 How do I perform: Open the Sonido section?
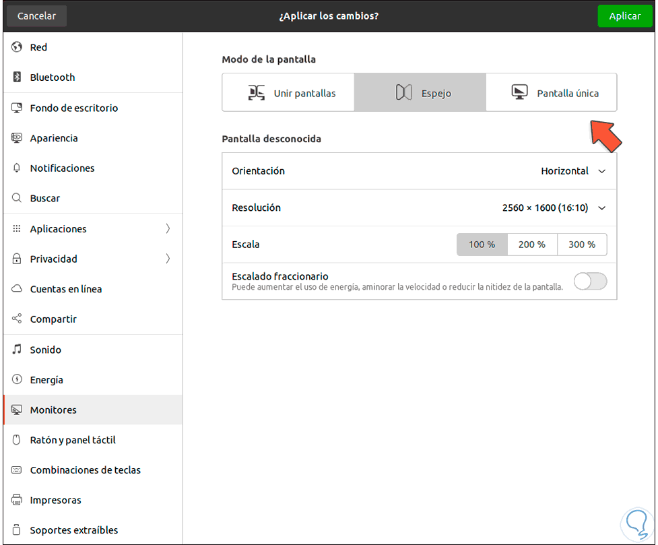click(x=93, y=350)
